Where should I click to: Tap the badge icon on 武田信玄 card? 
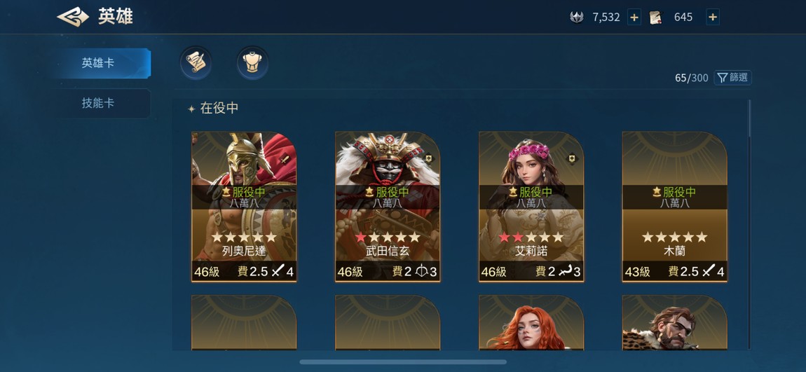[x=428, y=159]
